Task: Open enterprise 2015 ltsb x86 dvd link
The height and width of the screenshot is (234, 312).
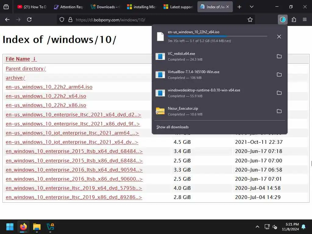Action: [74, 161]
